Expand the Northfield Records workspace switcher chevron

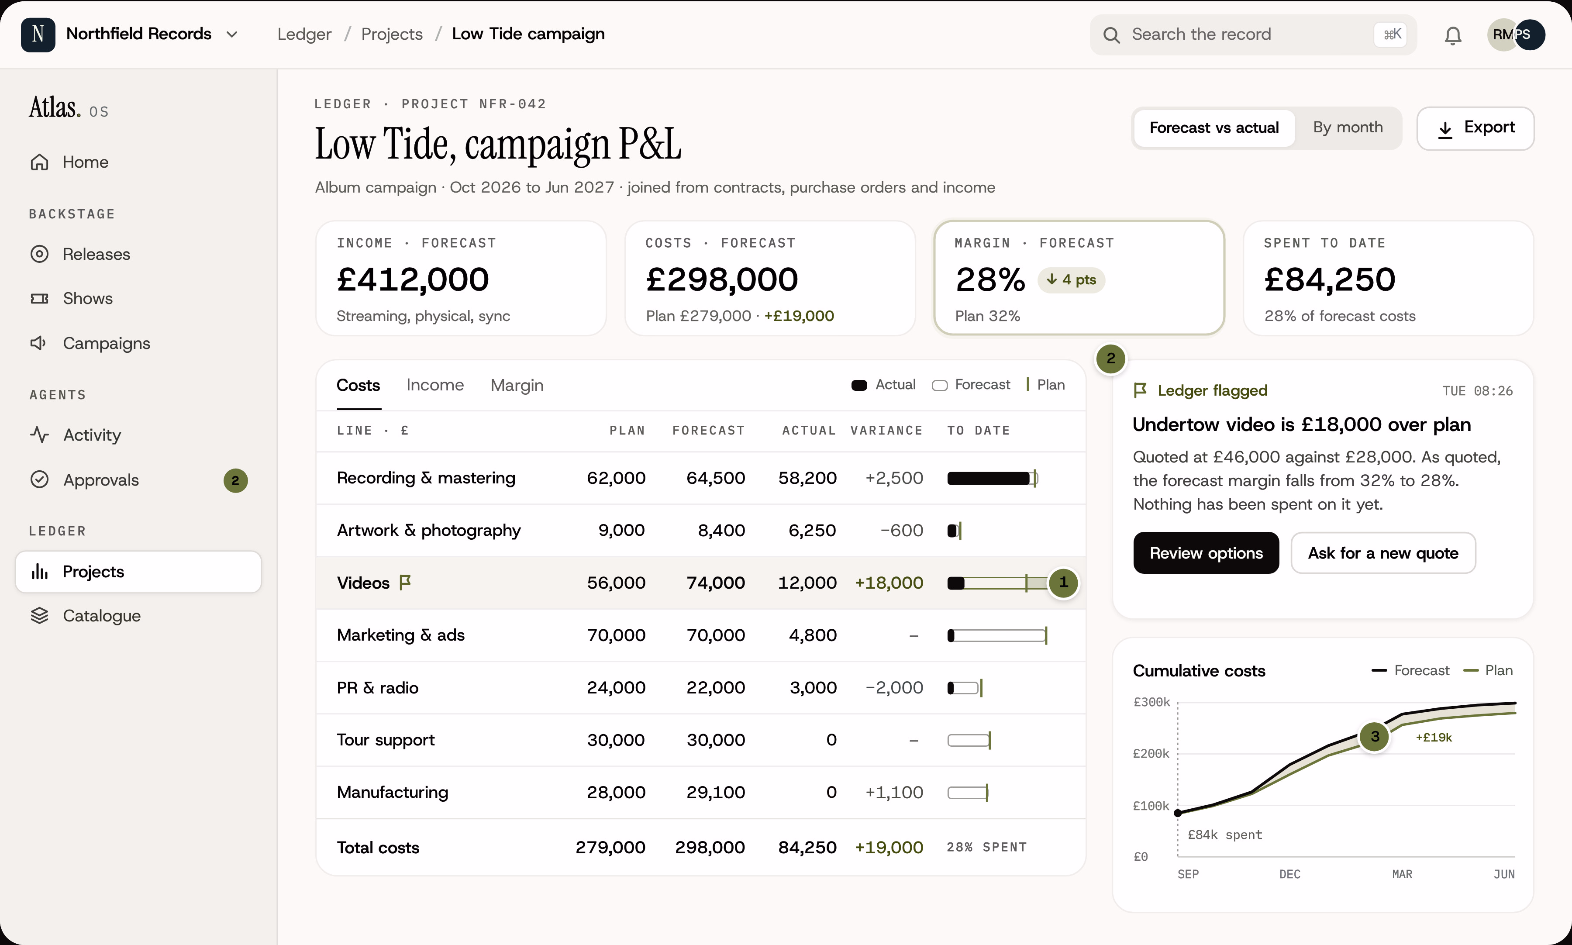tap(232, 34)
